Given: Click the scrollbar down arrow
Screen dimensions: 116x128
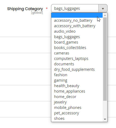Looking at the screenshot, I should click(105, 119).
